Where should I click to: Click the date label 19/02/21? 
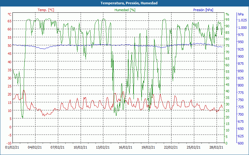coord(148,147)
